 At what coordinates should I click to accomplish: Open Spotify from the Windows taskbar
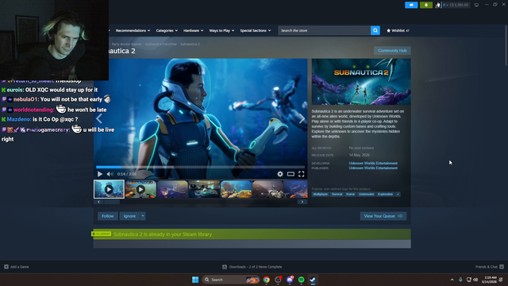click(302, 280)
